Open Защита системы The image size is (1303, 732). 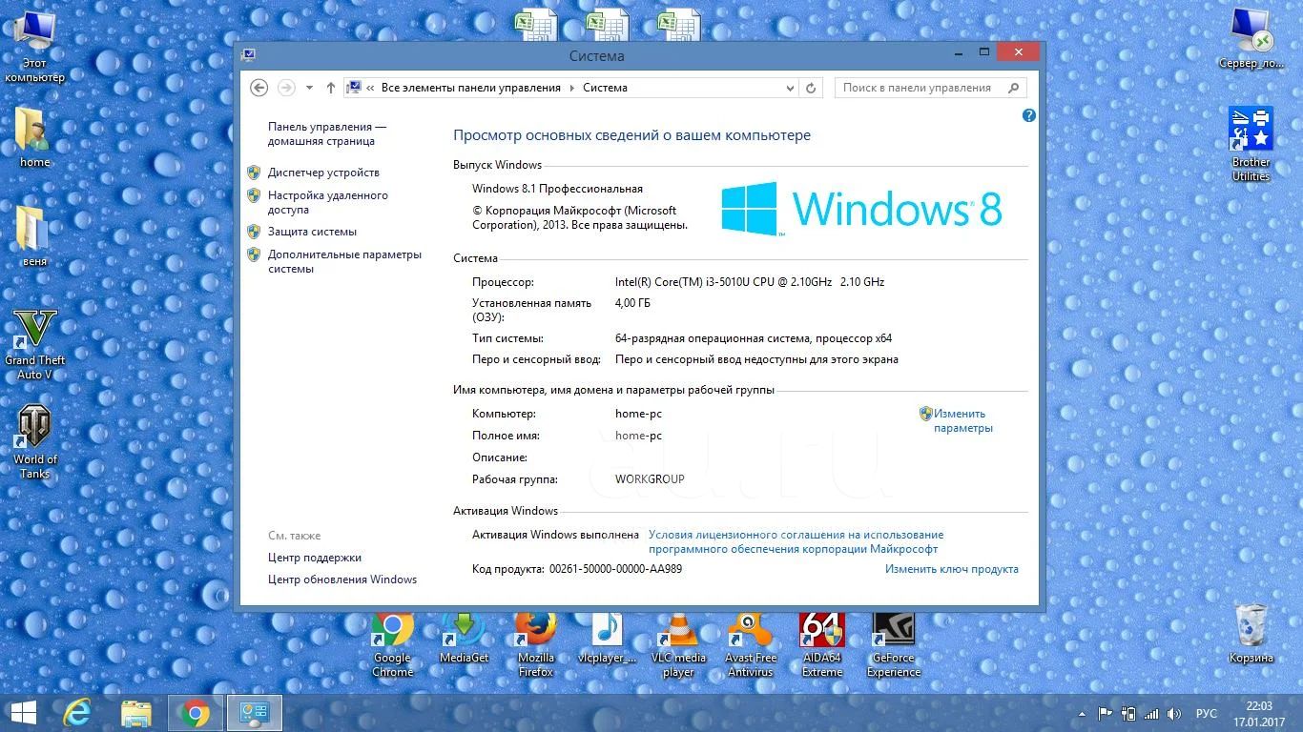(x=312, y=232)
